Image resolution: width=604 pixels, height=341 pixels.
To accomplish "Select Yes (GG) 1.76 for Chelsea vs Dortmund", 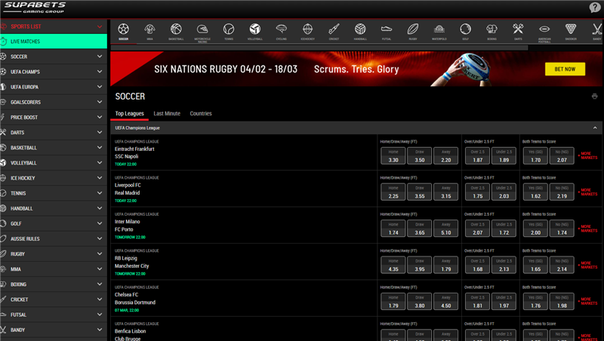I will click(535, 302).
